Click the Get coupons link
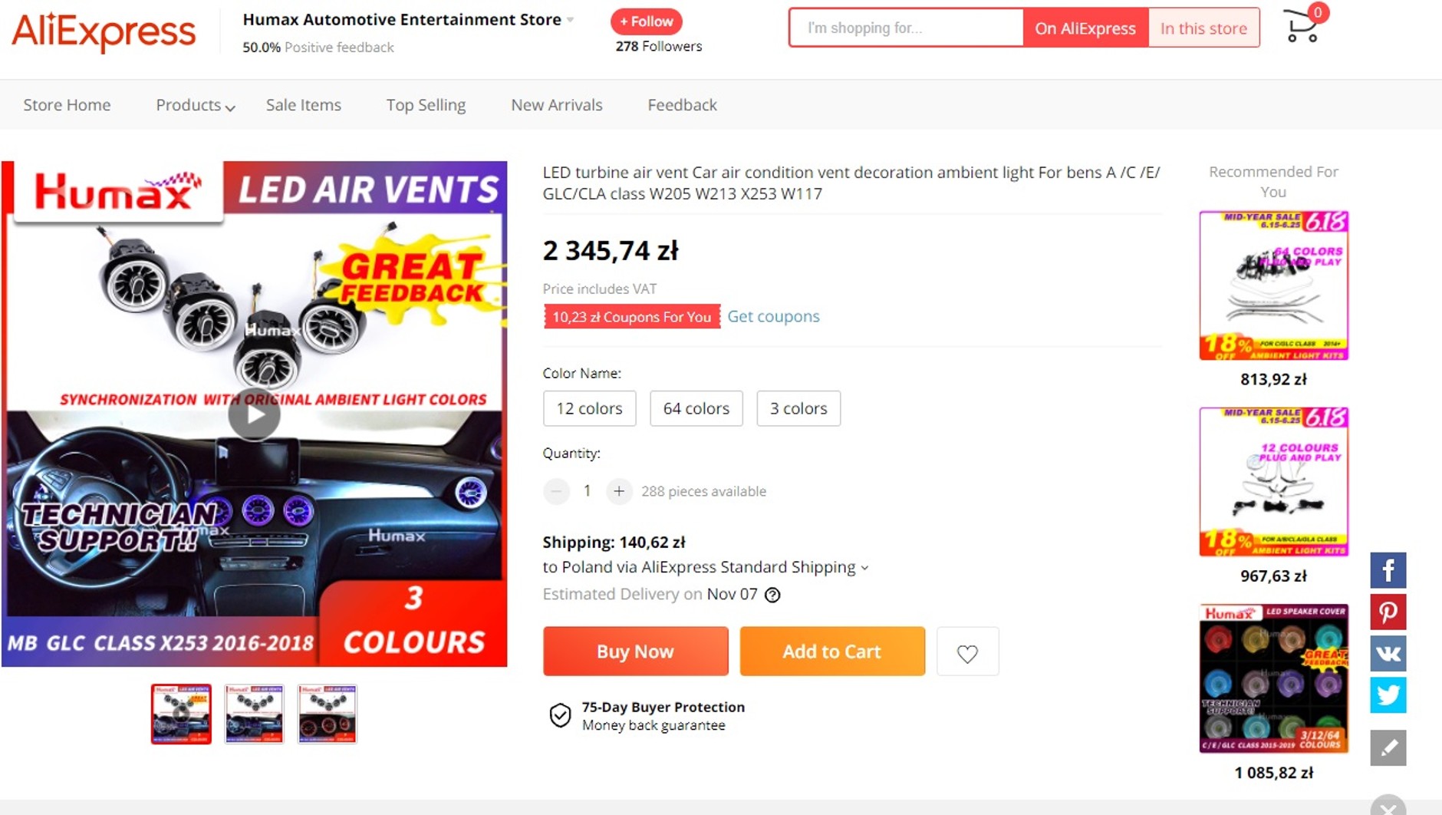 773,316
